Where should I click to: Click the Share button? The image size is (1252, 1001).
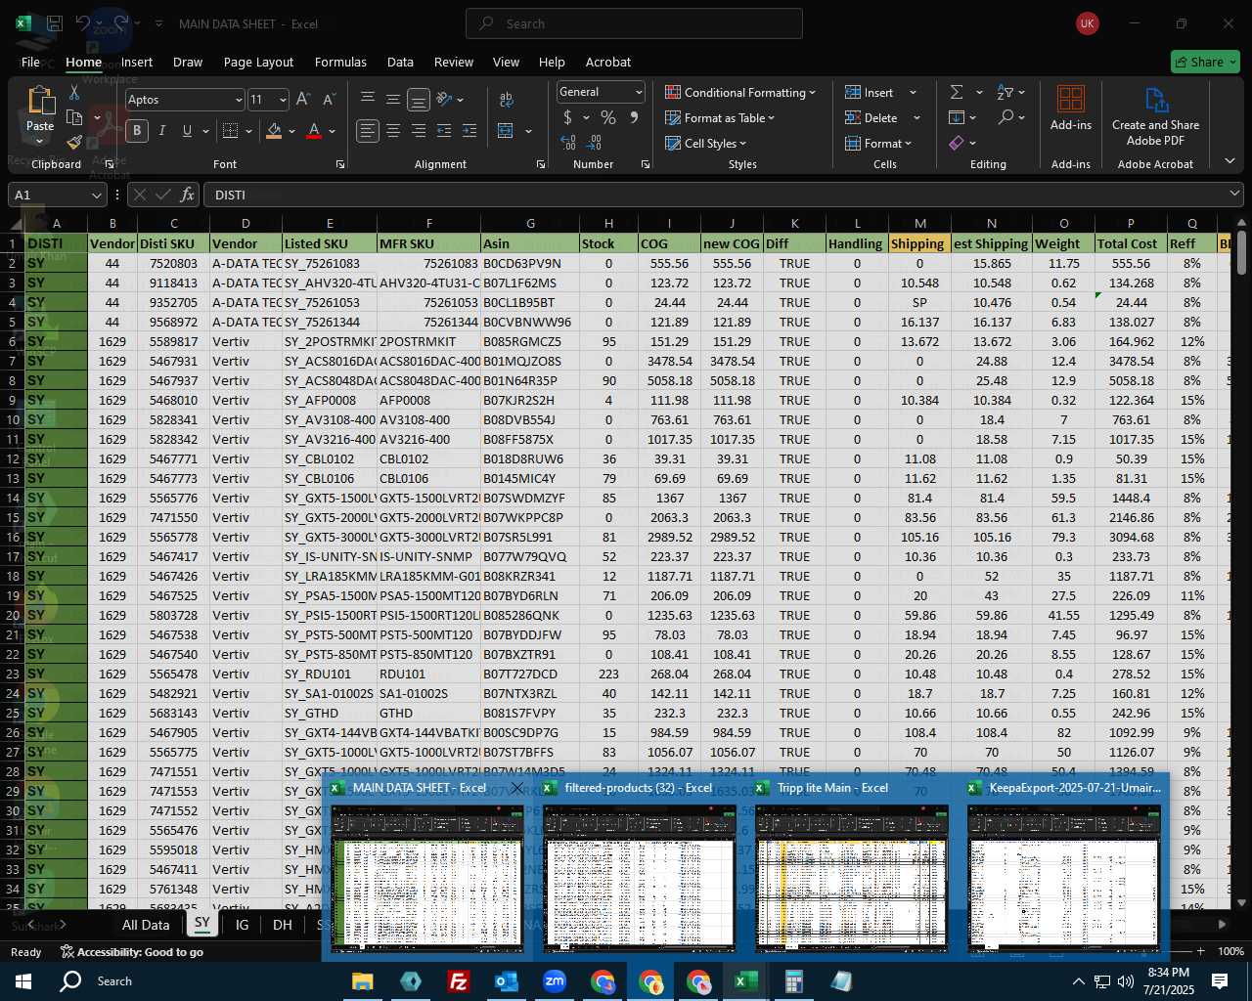1205,62
